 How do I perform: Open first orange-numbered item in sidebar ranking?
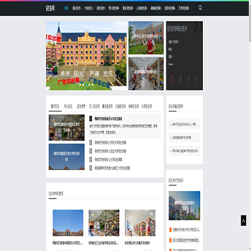pos(185,229)
